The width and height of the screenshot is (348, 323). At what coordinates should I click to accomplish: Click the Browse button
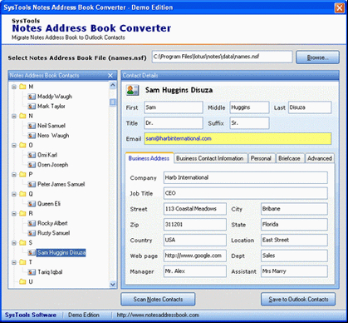click(317, 57)
